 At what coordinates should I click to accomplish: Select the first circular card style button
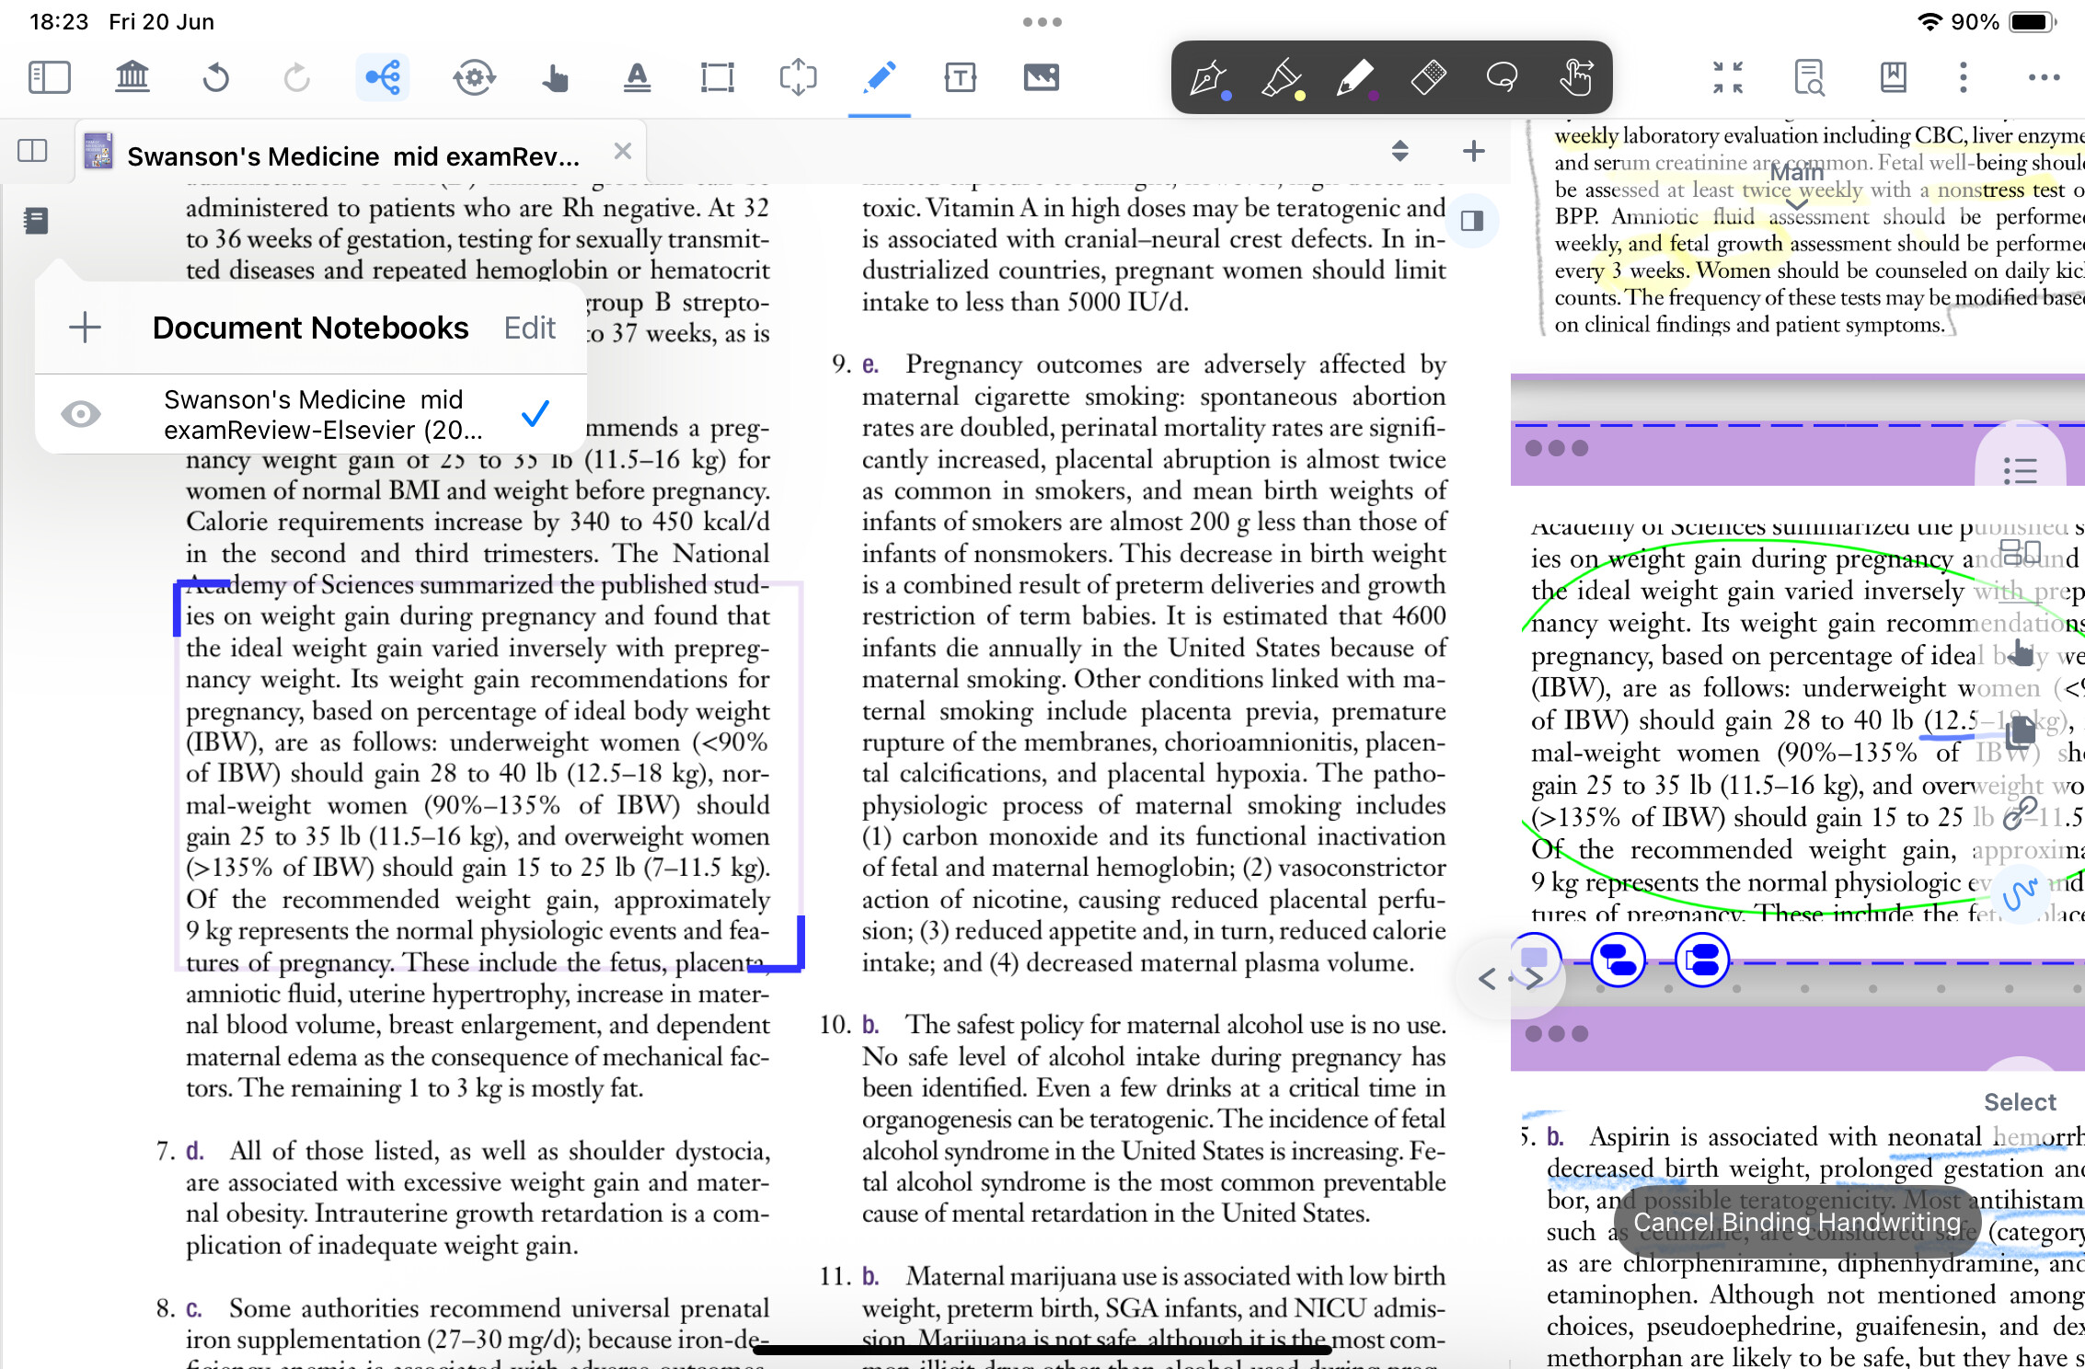click(1535, 959)
